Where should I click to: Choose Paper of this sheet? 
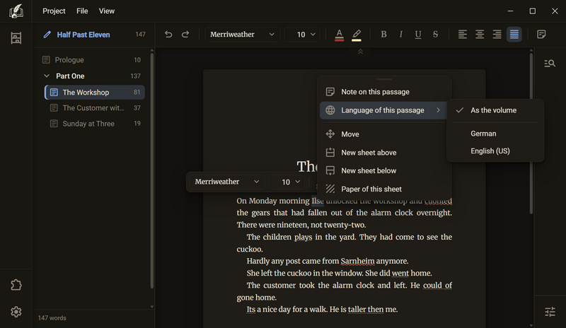tap(383, 189)
